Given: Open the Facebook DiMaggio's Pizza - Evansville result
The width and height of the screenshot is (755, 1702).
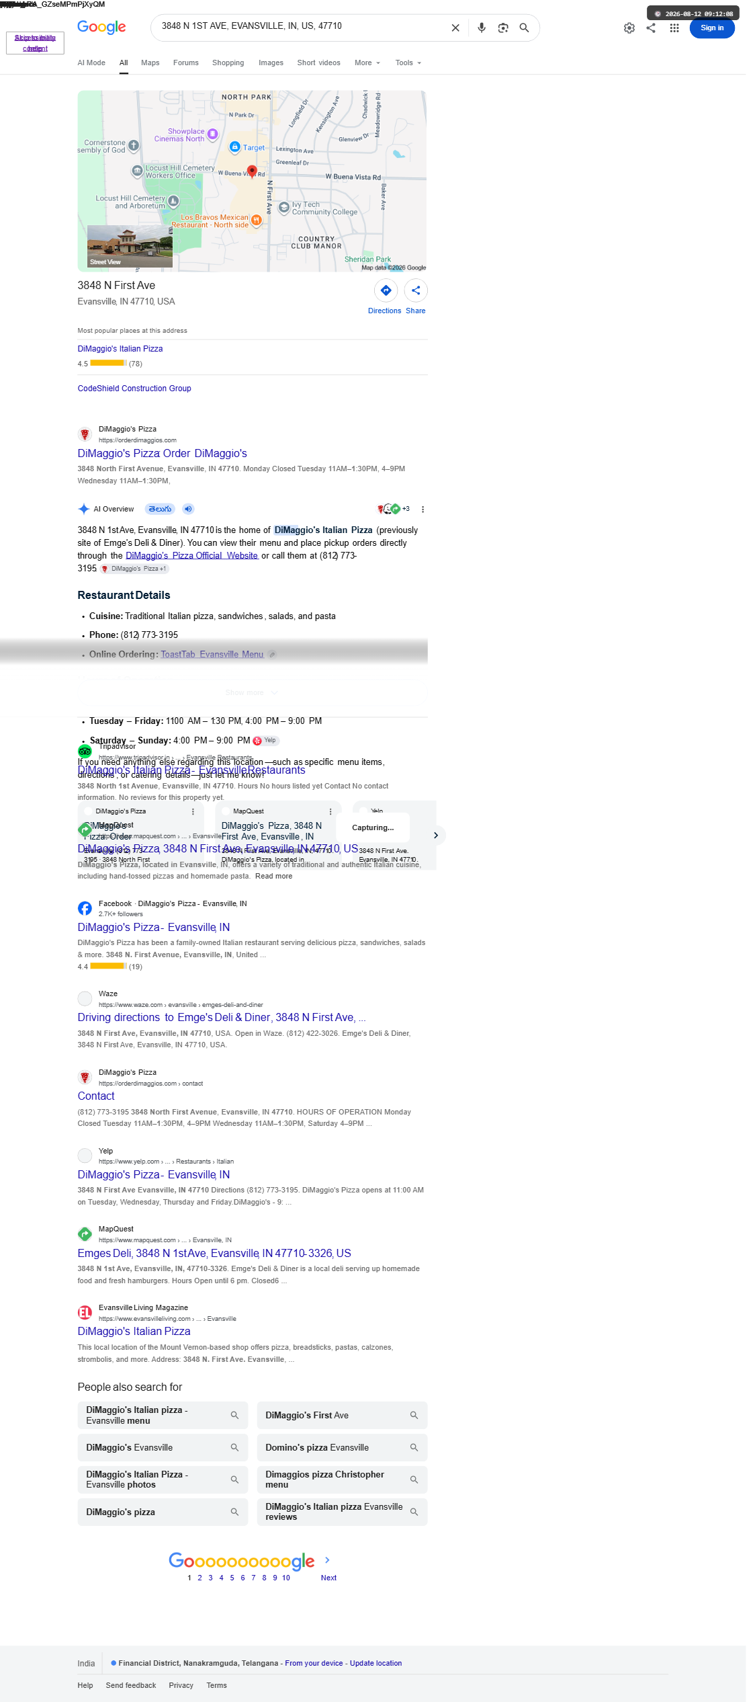Looking at the screenshot, I should (x=154, y=927).
